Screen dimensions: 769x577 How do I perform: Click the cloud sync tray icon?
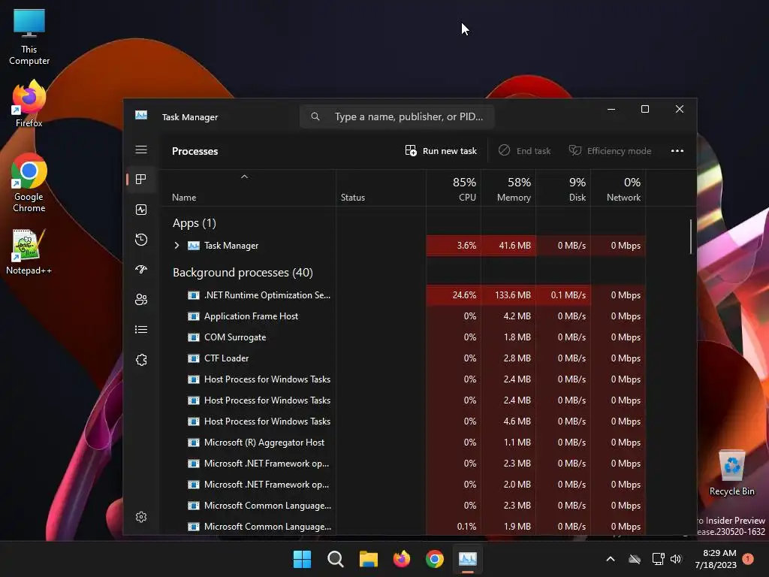point(635,559)
